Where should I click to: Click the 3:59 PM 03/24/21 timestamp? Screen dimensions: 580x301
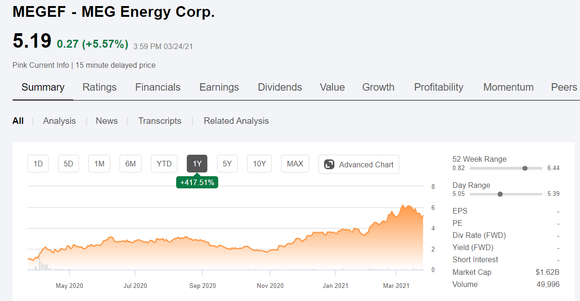click(163, 46)
